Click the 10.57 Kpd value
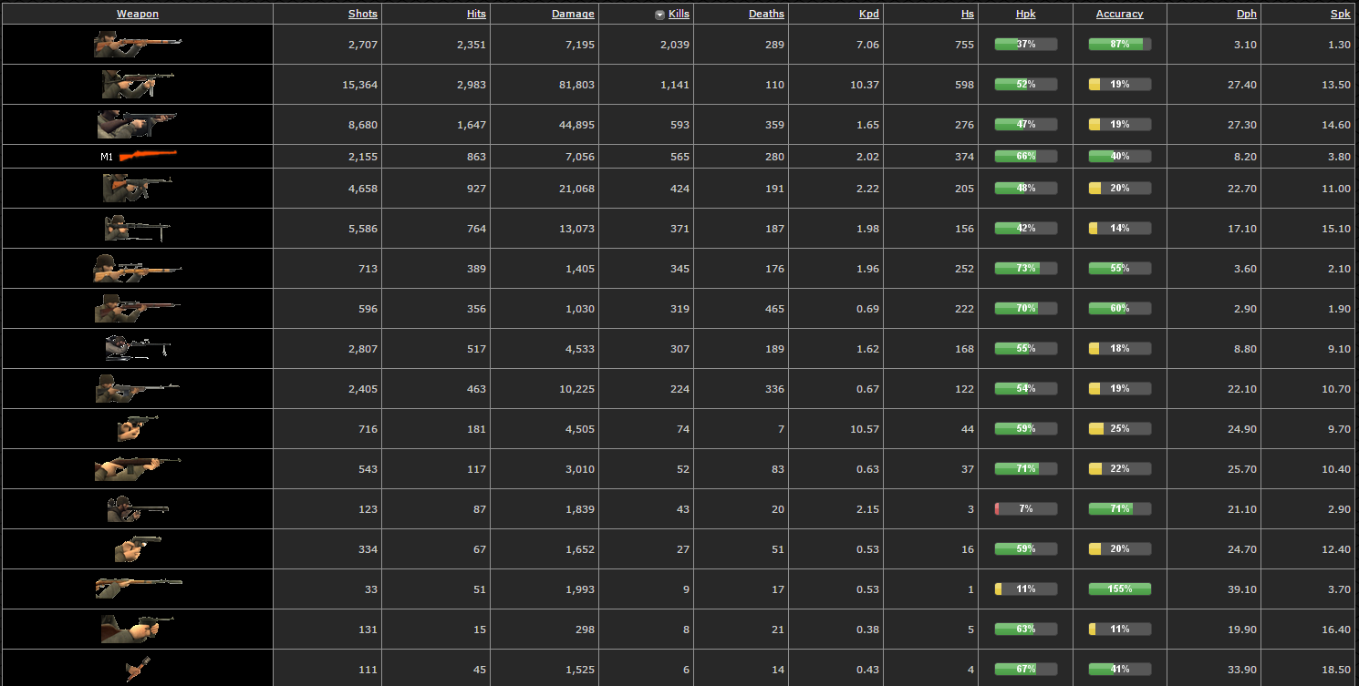This screenshot has height=686, width=1359. [x=863, y=428]
